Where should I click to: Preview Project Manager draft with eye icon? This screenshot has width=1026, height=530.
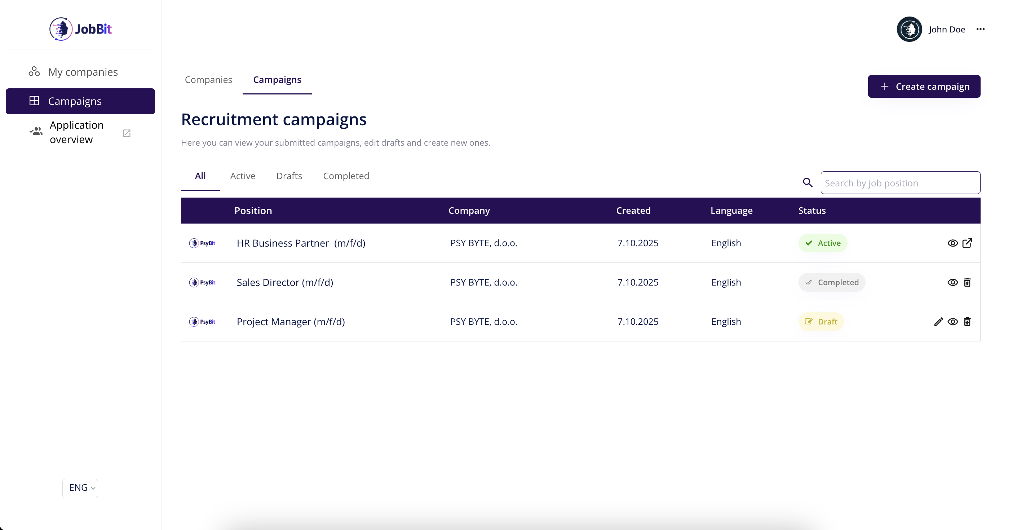point(952,322)
